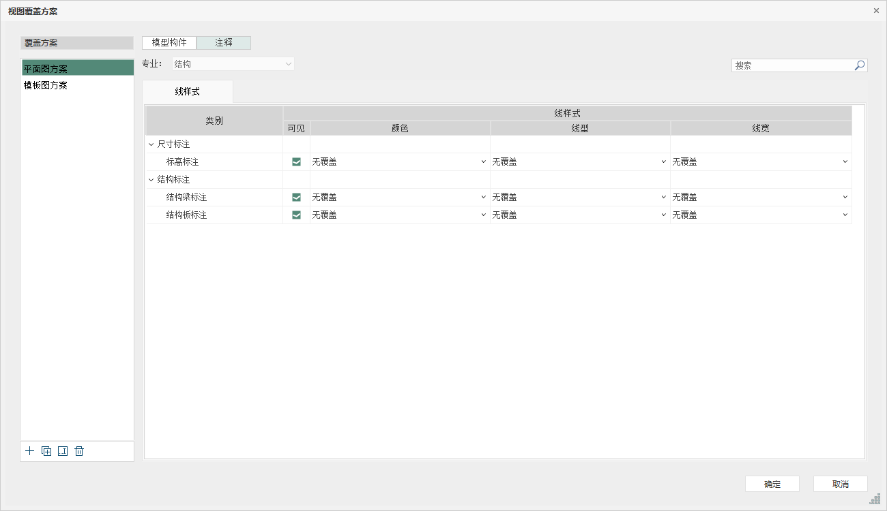Viewport: 887px width, 511px height.
Task: Select the 线样式 tab
Action: click(188, 91)
